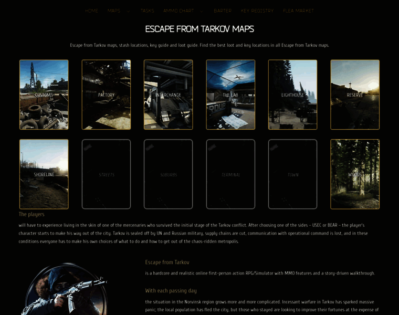Expand the Maps dropdown chevron
Screen dimensions: 399x315
128,11
